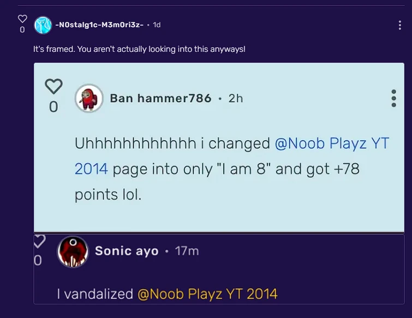Click the like count beside Ban hammer786's comment
Viewport: 412px width, 318px height.
point(53,106)
